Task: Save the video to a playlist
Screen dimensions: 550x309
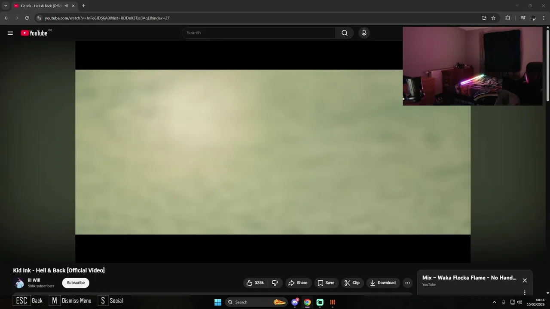Action: pyautogui.click(x=326, y=283)
